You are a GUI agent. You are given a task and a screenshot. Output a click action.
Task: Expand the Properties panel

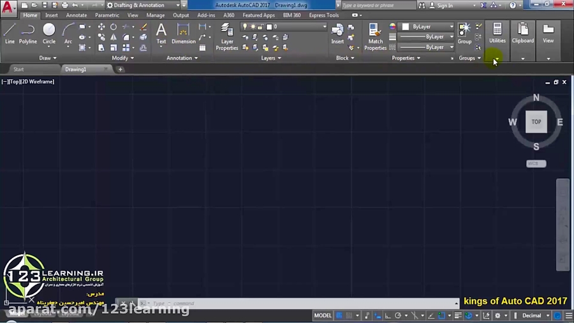[x=406, y=58]
